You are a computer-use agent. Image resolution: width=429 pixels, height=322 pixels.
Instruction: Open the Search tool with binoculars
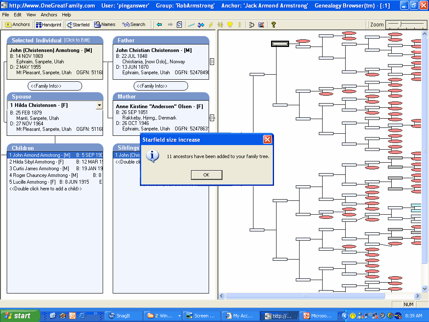pos(134,25)
